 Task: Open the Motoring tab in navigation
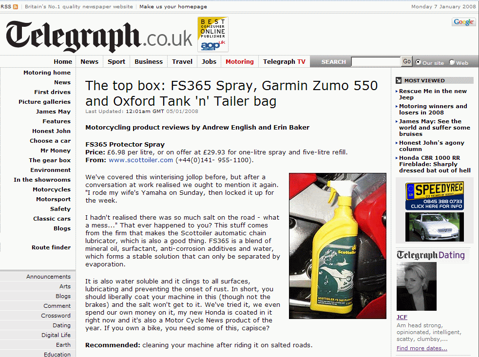(x=239, y=62)
